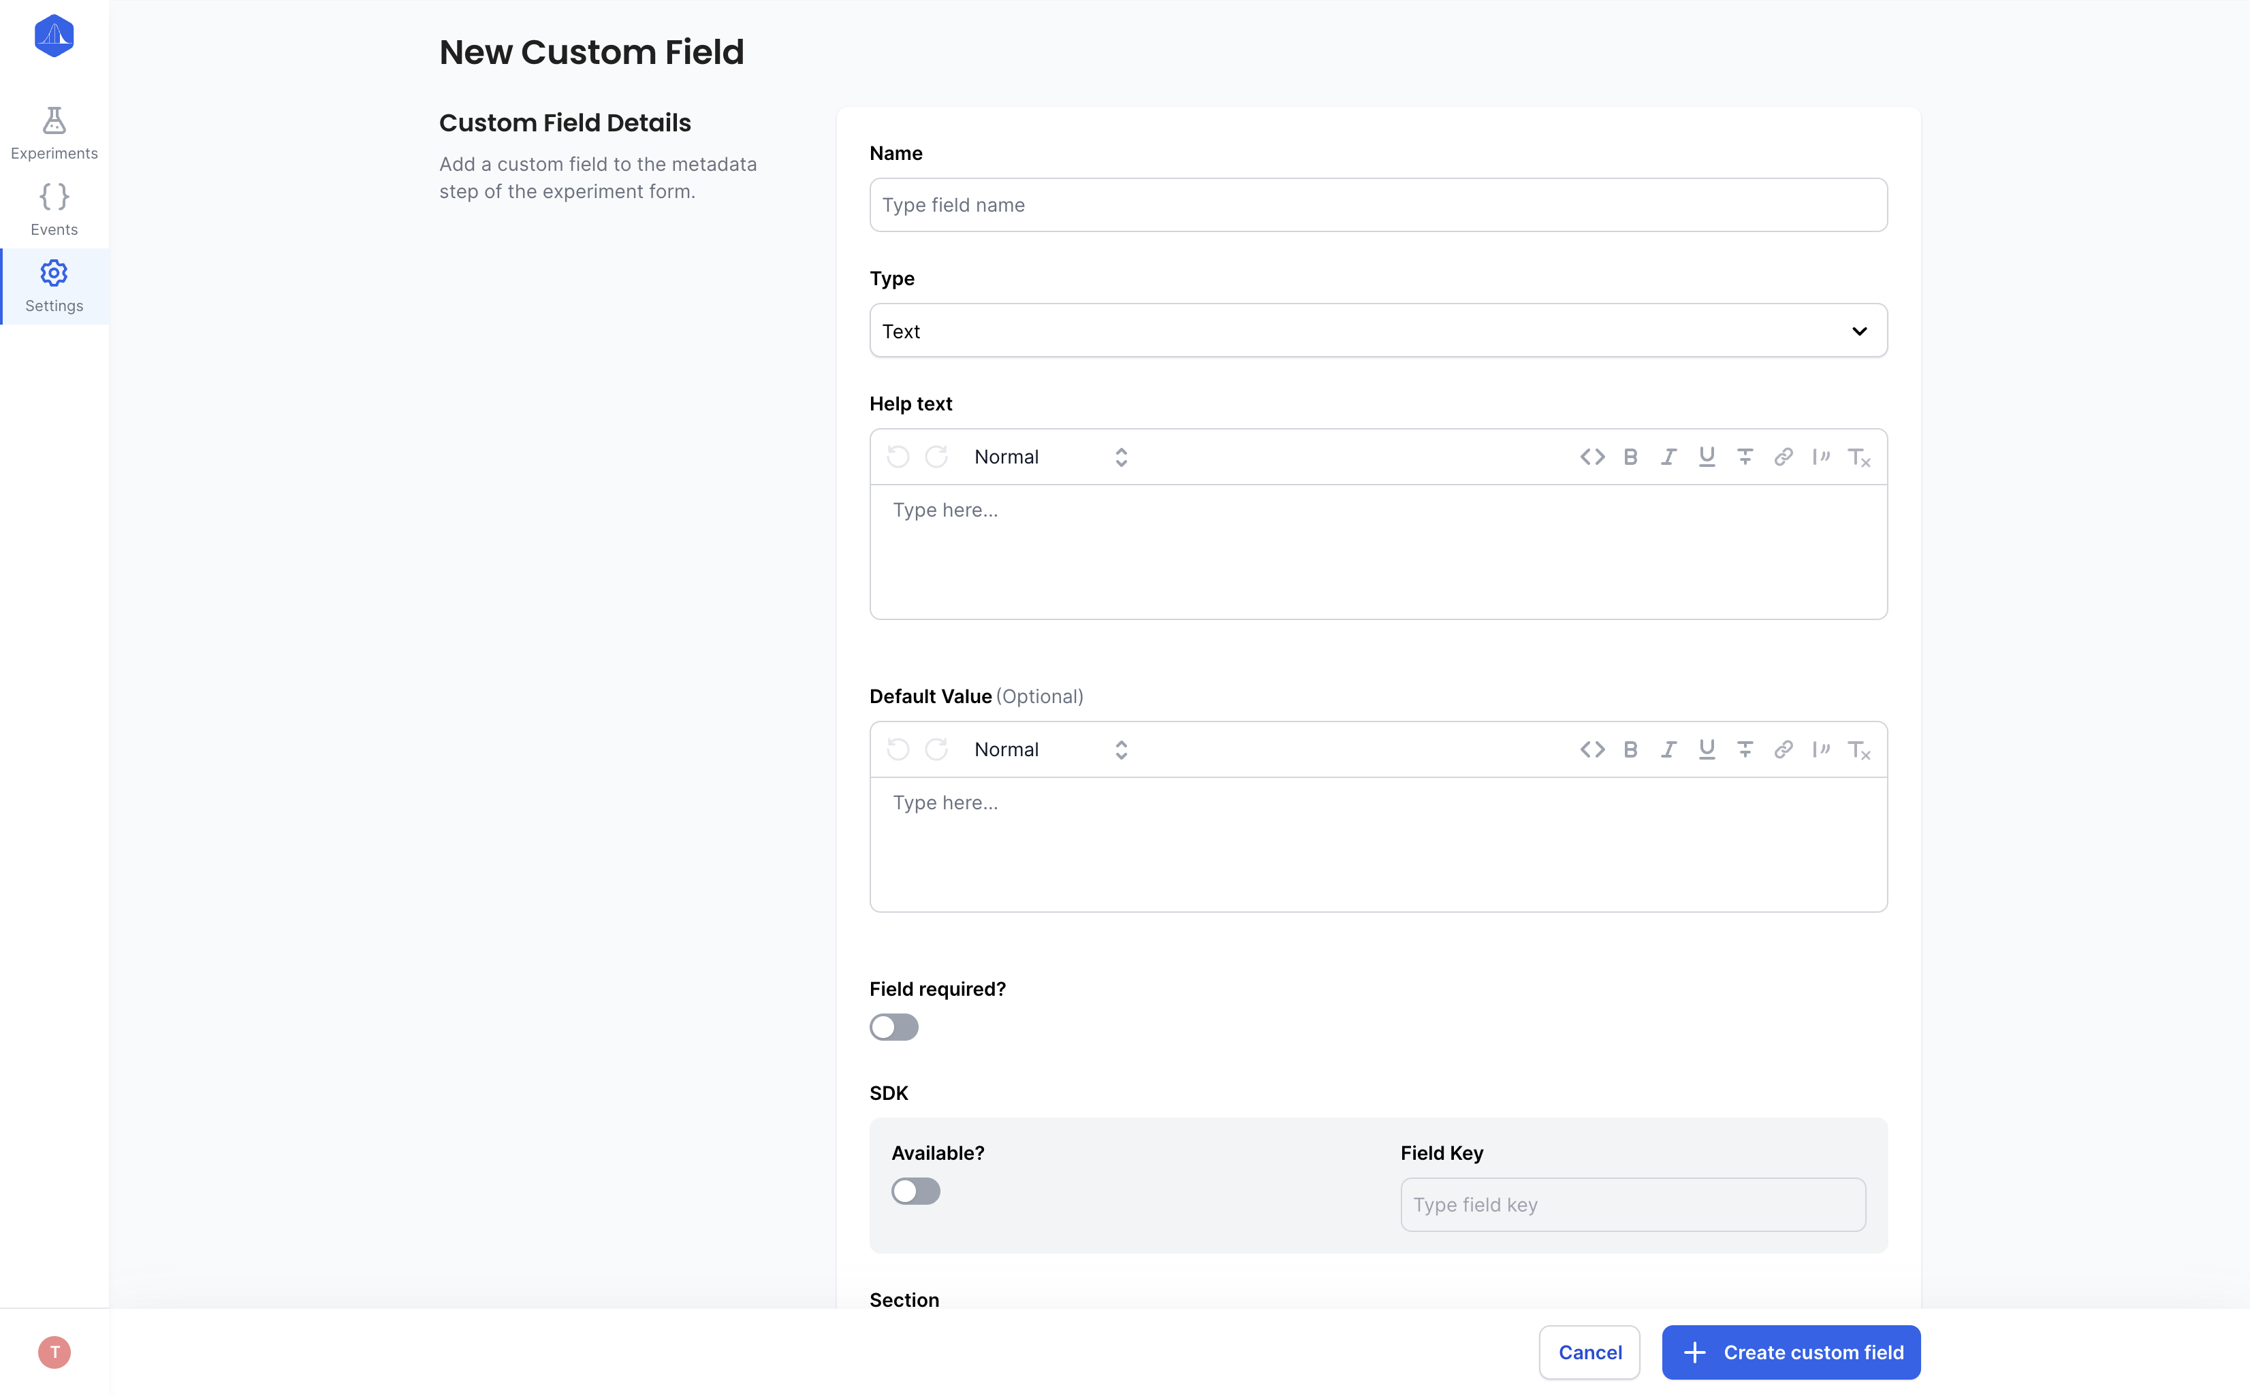The width and height of the screenshot is (2250, 1396).
Task: Toggle blockquote in Help text toolbar
Action: click(x=1822, y=457)
